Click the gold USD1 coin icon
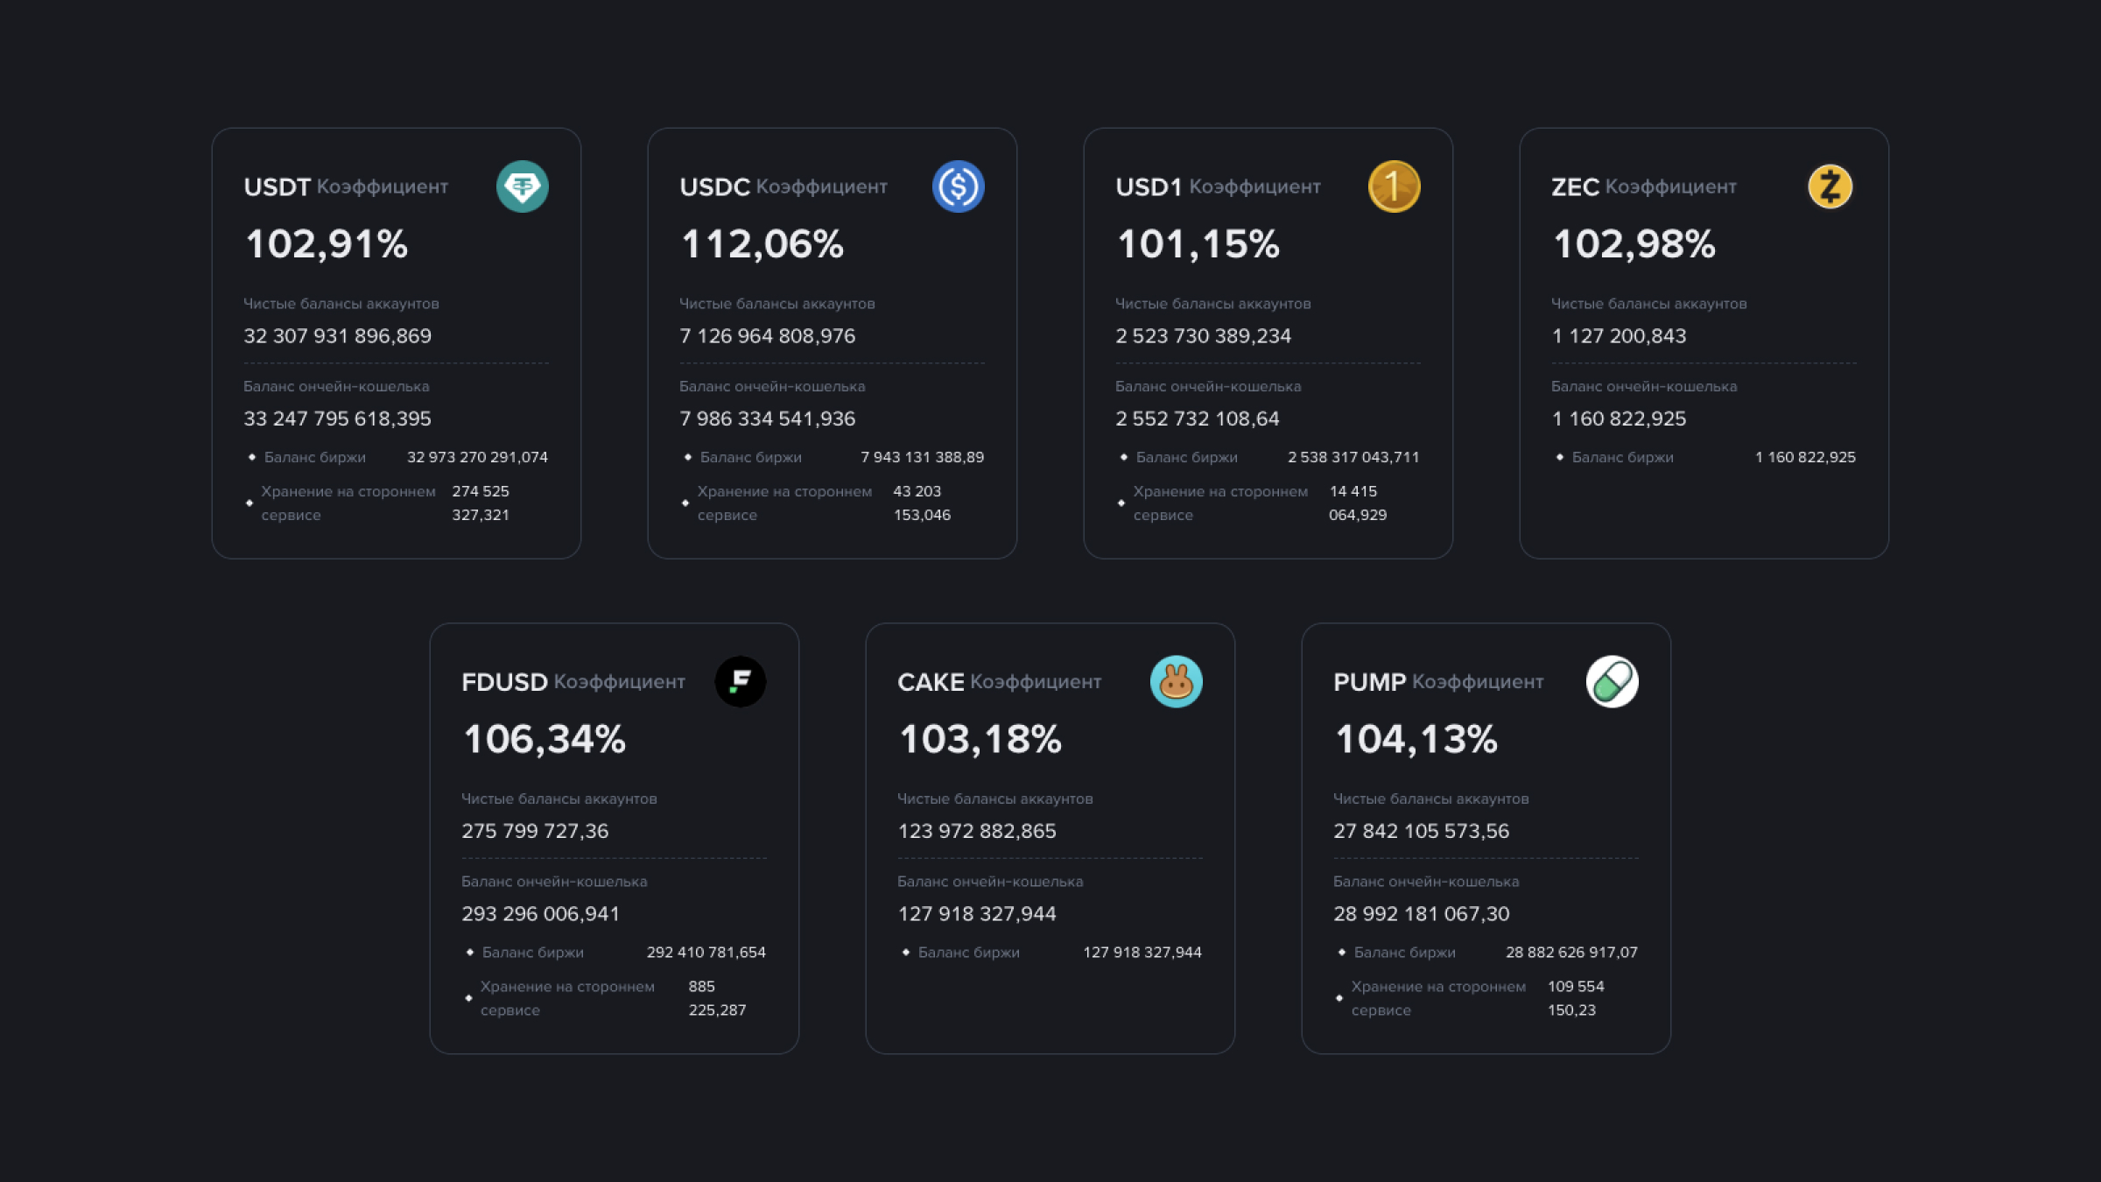 (1395, 186)
